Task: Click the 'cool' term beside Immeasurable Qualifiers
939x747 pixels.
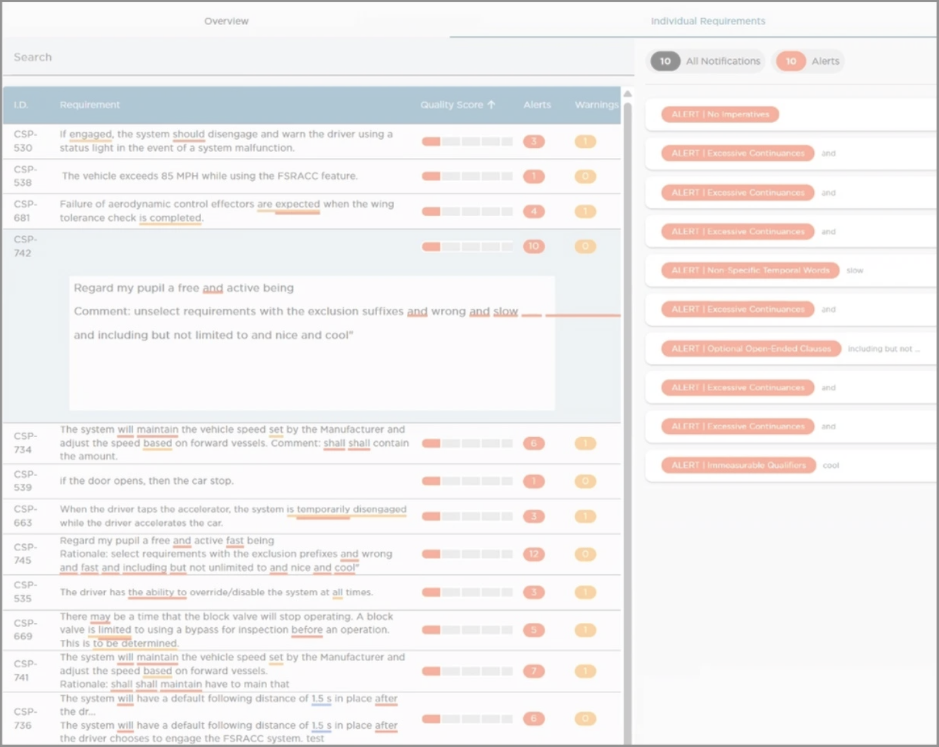Action: click(831, 465)
